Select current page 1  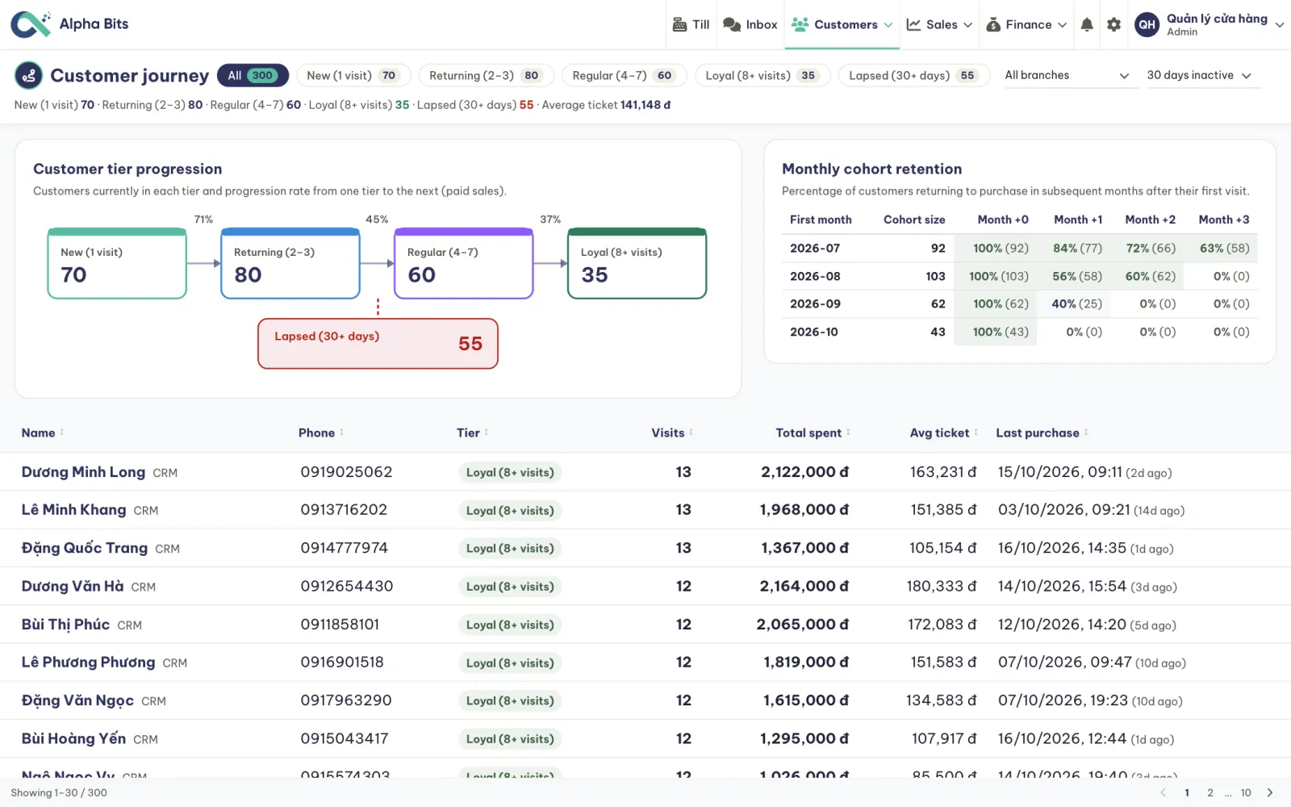coord(1187,792)
